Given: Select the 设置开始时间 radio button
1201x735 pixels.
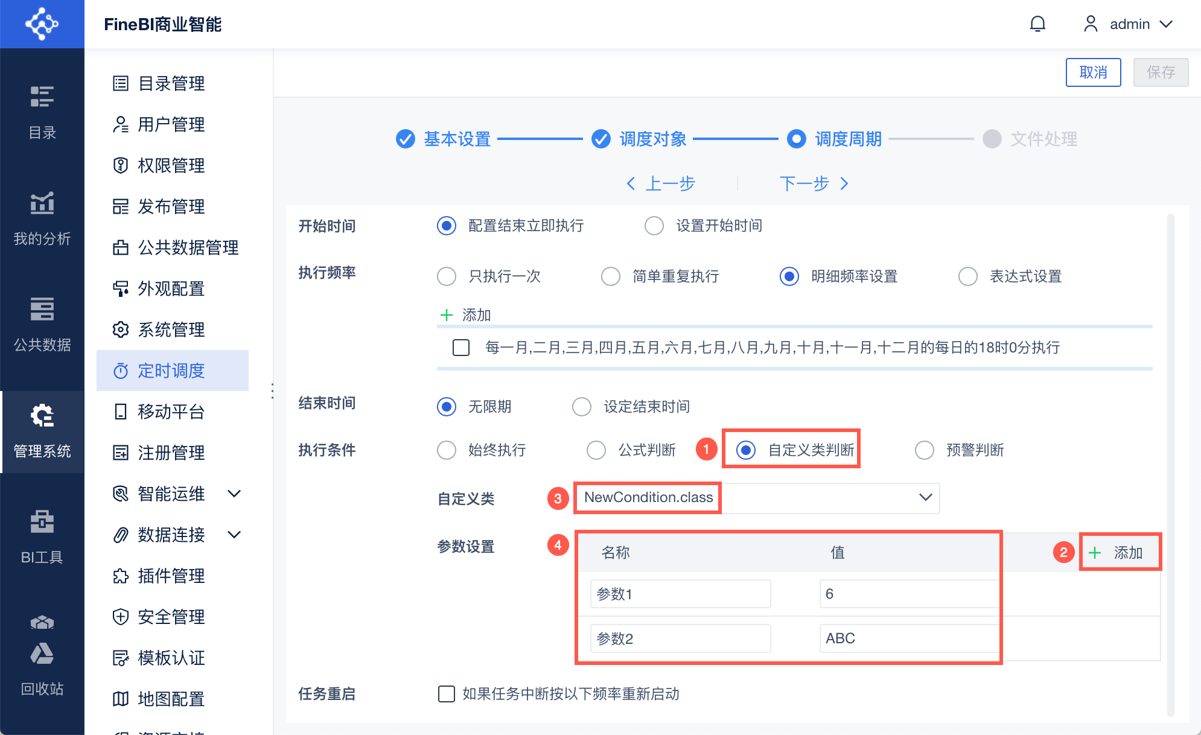Looking at the screenshot, I should click(654, 226).
